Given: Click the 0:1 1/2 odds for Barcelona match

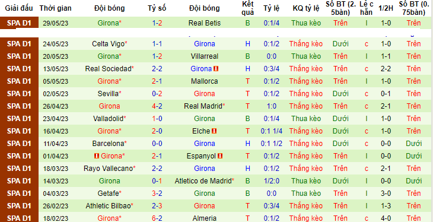Looking at the screenshot, I should tap(272, 144).
